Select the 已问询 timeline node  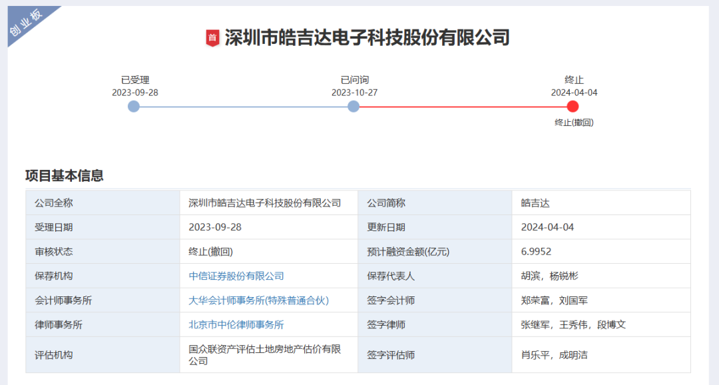[354, 107]
